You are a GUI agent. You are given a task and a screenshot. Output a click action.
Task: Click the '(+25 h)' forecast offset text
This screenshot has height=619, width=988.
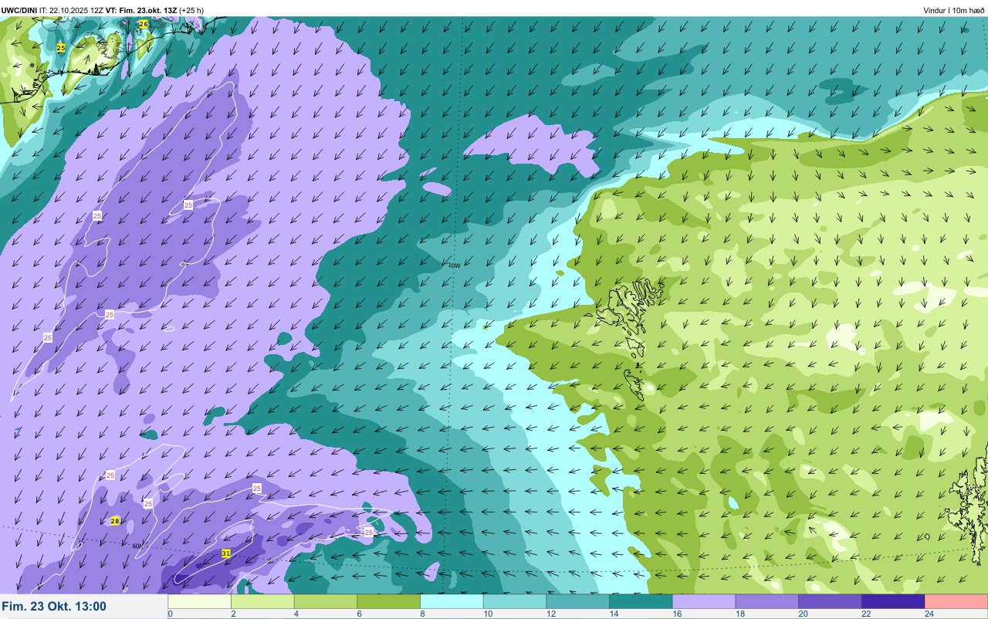[x=191, y=10]
